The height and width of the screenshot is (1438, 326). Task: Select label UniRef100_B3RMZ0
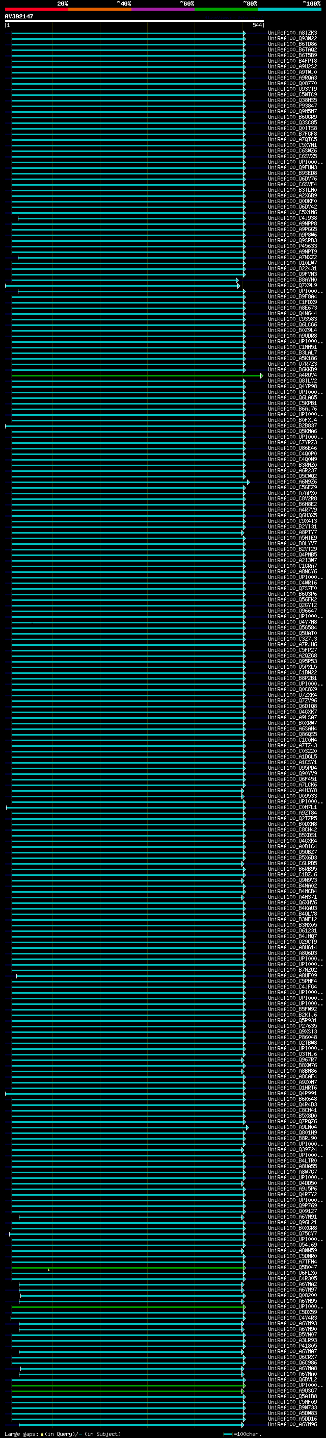click(292, 465)
